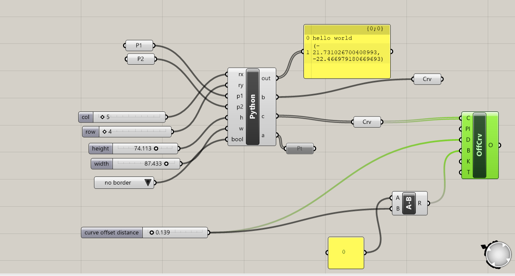Select the Python script component
The height and width of the screenshot is (276, 515).
(252, 105)
